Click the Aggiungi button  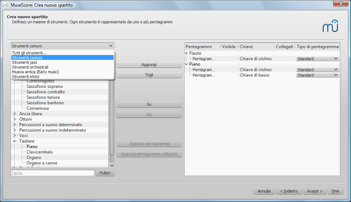(149, 65)
